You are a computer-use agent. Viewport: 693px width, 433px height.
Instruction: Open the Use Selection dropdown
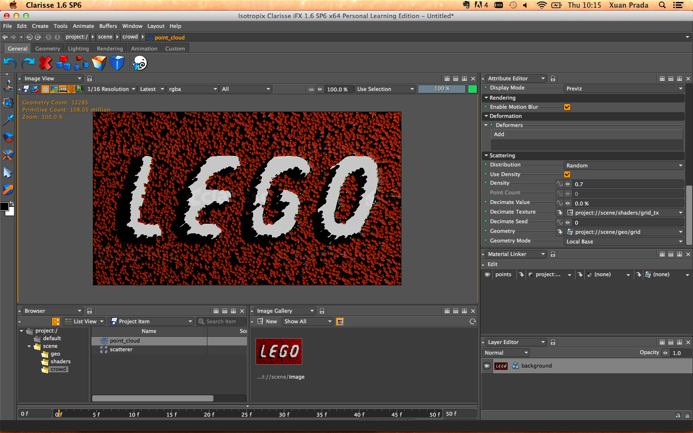385,89
